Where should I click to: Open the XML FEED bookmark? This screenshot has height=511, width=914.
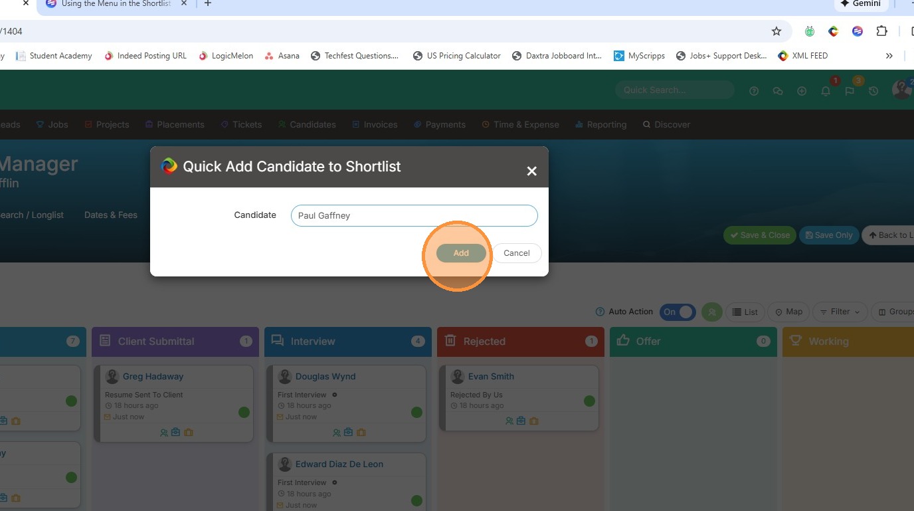[x=803, y=56]
